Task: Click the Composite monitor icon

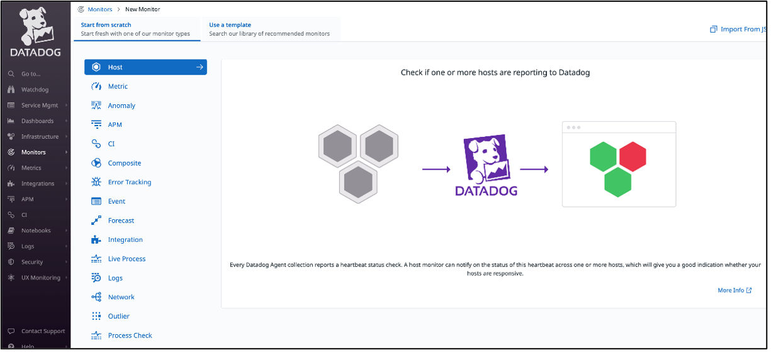Action: (96, 163)
